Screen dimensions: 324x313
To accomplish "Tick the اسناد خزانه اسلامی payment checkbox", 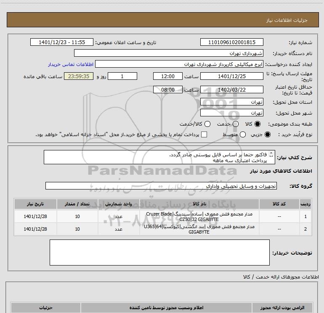I will tap(204, 135).
